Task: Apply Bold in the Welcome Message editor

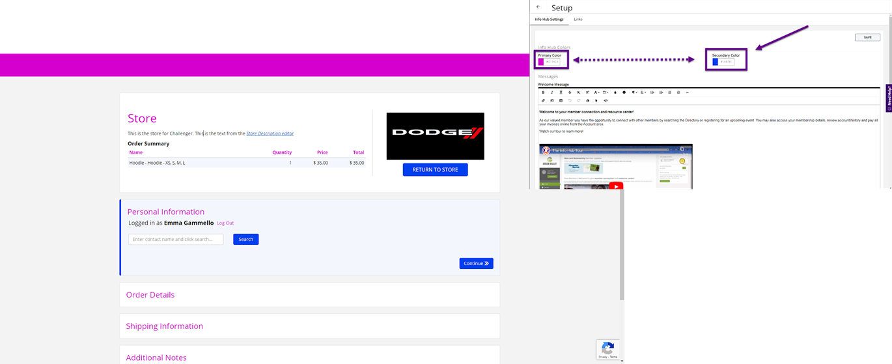Action: click(543, 92)
